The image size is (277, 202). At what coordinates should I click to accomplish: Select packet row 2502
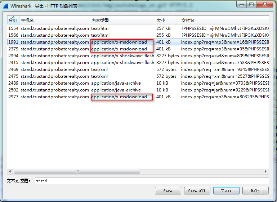(x=138, y=90)
